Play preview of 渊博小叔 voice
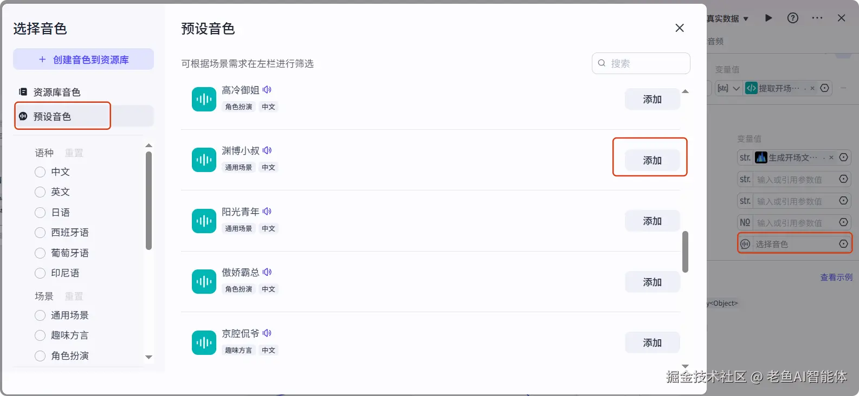Screen dimensions: 859x396 267,150
